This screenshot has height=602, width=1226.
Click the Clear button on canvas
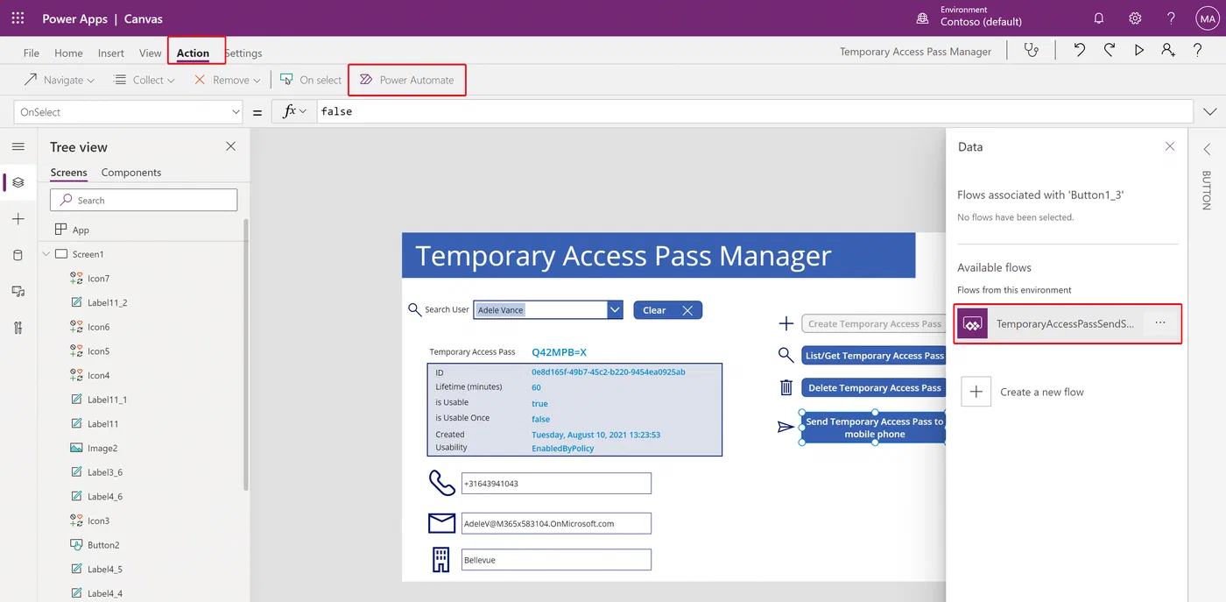(667, 310)
